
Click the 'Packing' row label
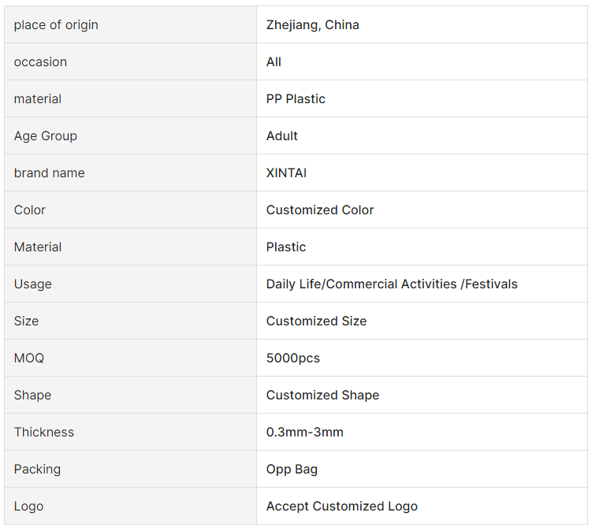pos(37,469)
